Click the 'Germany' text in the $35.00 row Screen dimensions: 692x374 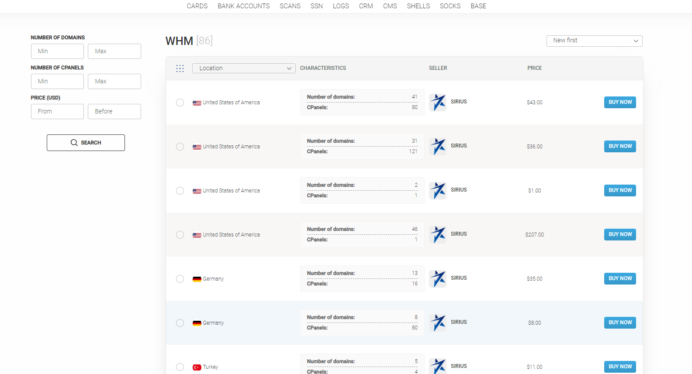click(x=213, y=279)
